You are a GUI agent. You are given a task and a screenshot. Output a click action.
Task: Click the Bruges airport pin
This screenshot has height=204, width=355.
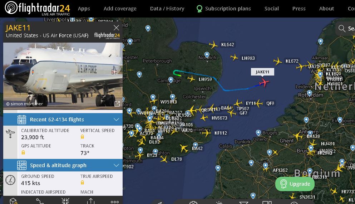[x=258, y=132]
